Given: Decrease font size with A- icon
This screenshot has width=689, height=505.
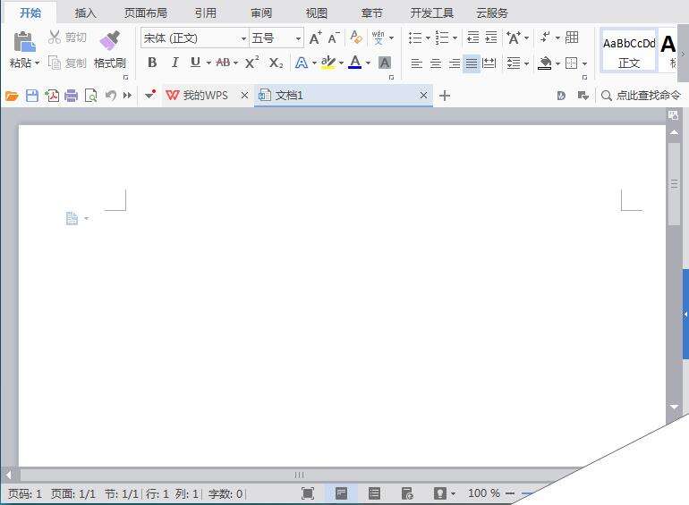Looking at the screenshot, I should coord(334,38).
